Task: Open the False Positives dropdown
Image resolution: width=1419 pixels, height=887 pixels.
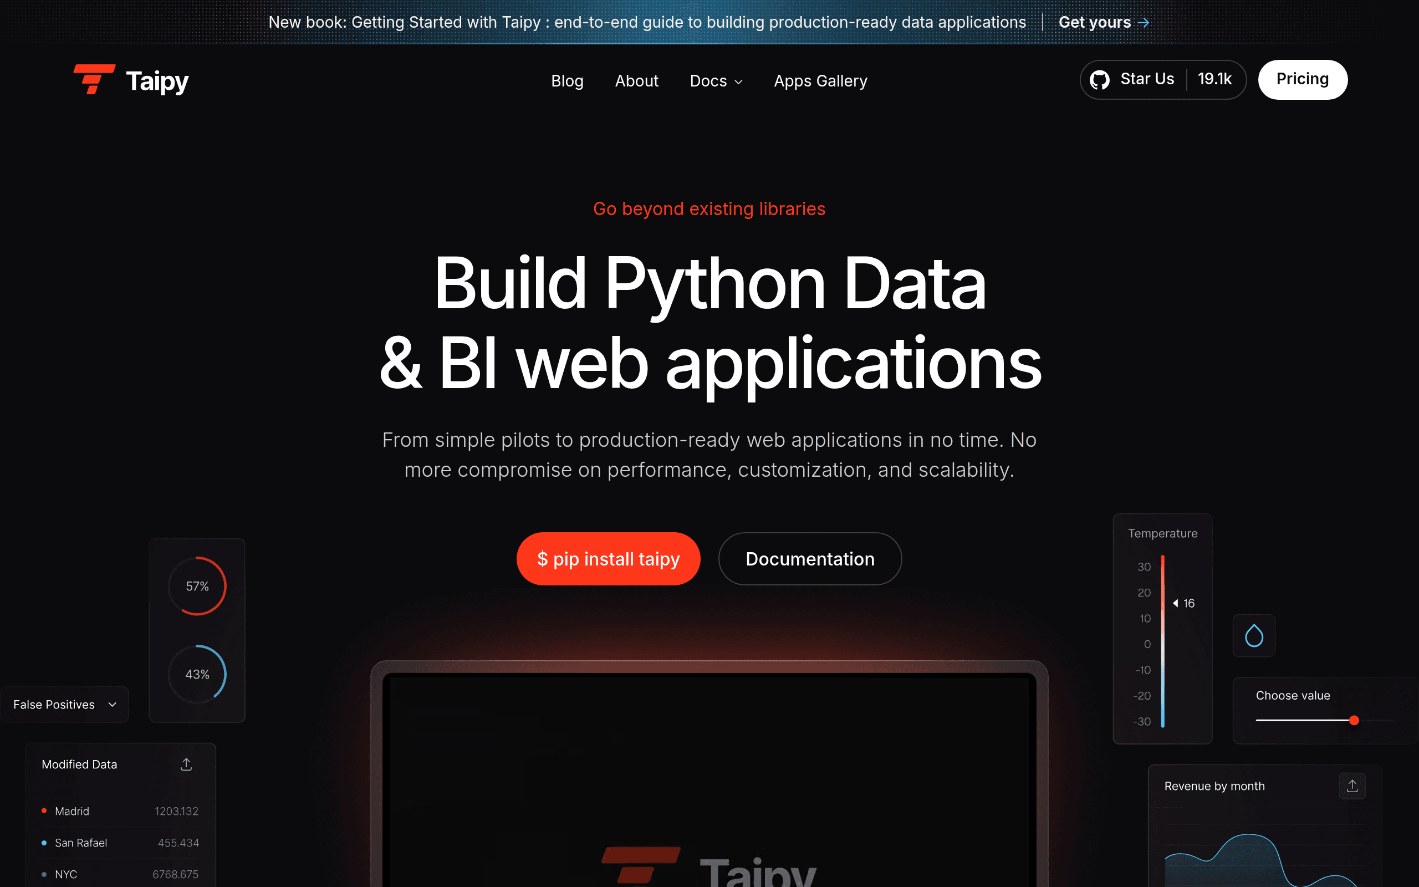Action: [64, 705]
